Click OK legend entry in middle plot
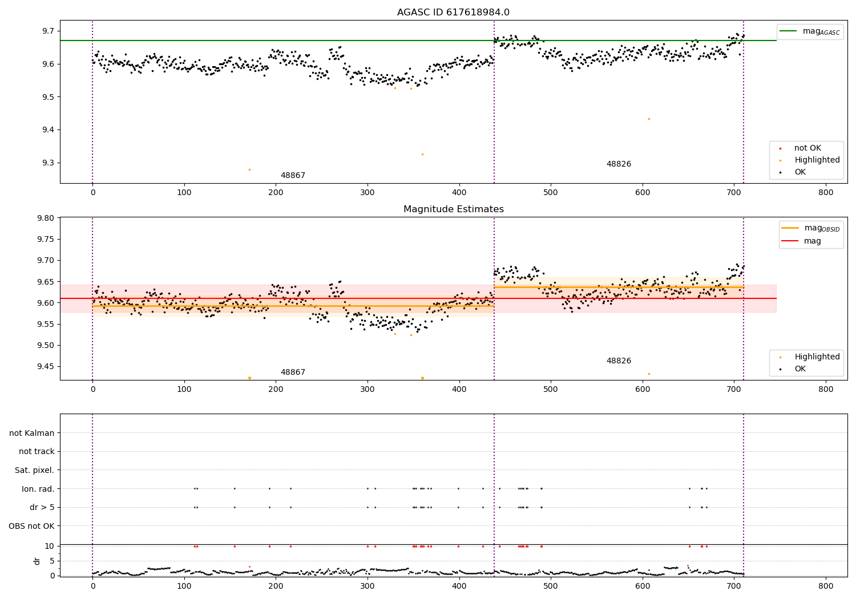The height and width of the screenshot is (599, 856). [x=793, y=369]
